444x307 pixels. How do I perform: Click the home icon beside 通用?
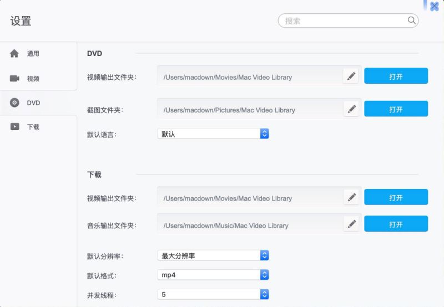(x=14, y=53)
